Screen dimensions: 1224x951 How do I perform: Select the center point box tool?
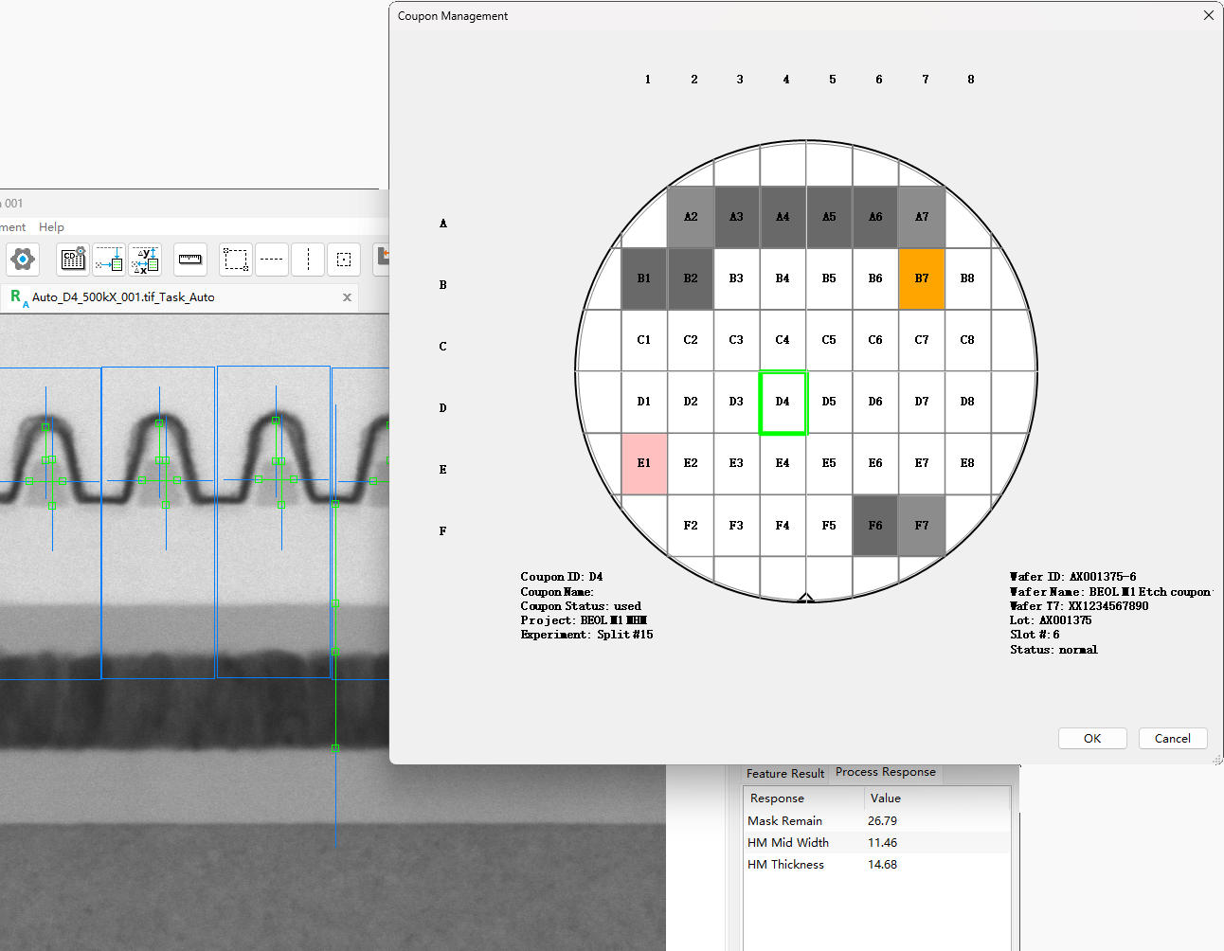pos(344,259)
